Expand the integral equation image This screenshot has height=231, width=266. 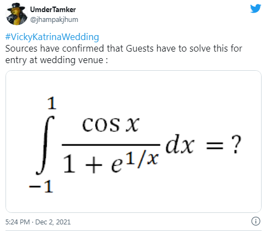point(134,142)
